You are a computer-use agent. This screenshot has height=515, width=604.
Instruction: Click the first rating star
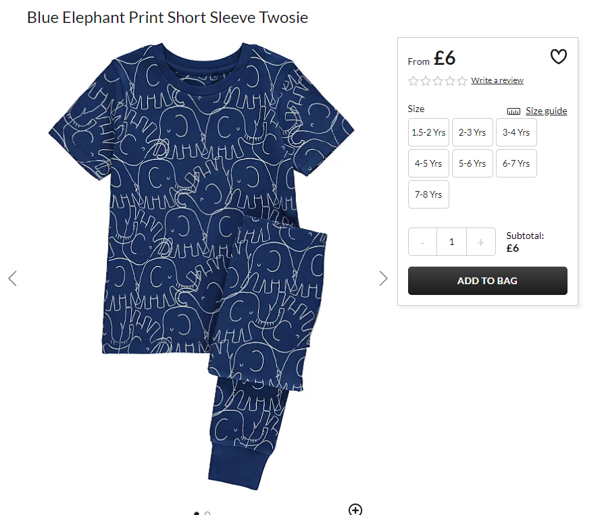[413, 81]
